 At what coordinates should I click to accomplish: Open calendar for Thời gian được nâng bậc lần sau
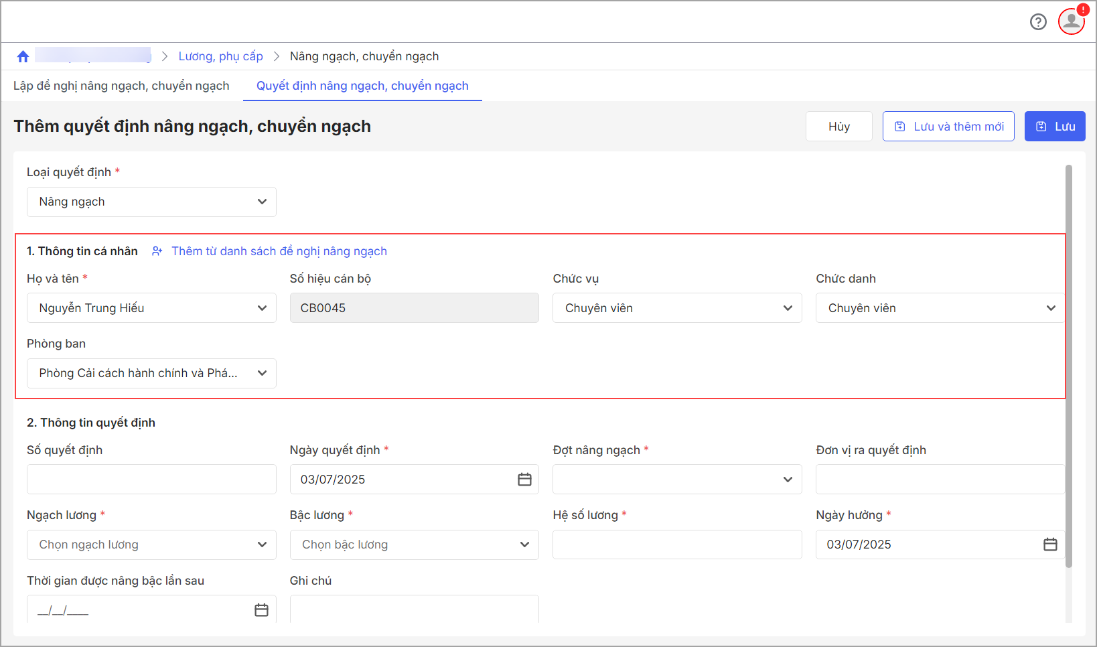pyautogui.click(x=261, y=610)
